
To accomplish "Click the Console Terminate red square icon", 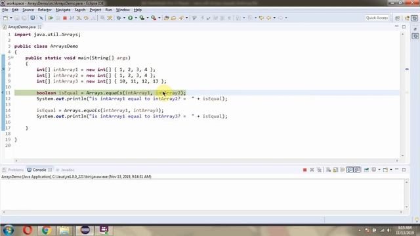I will click(304, 170).
